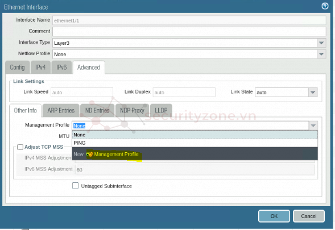
Task: Open the IPv4 tab
Action: [x=40, y=68]
